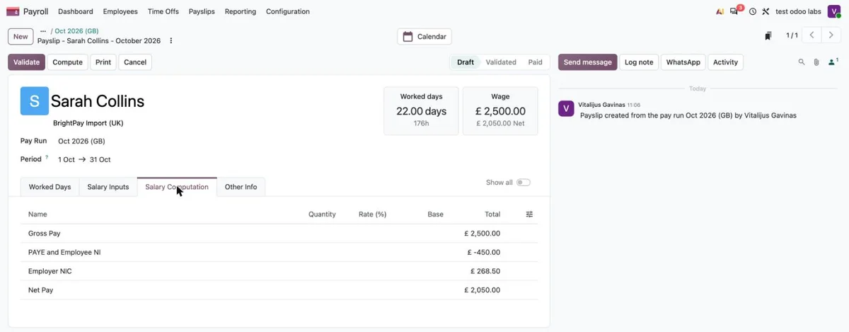
Task: Go to the previous record arrow
Action: click(x=812, y=35)
